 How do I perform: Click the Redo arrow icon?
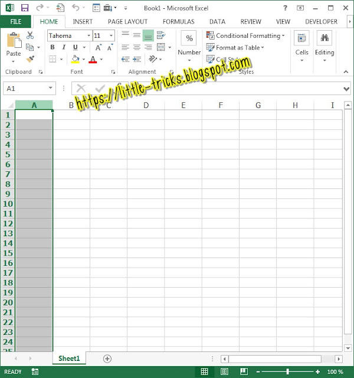coord(40,8)
